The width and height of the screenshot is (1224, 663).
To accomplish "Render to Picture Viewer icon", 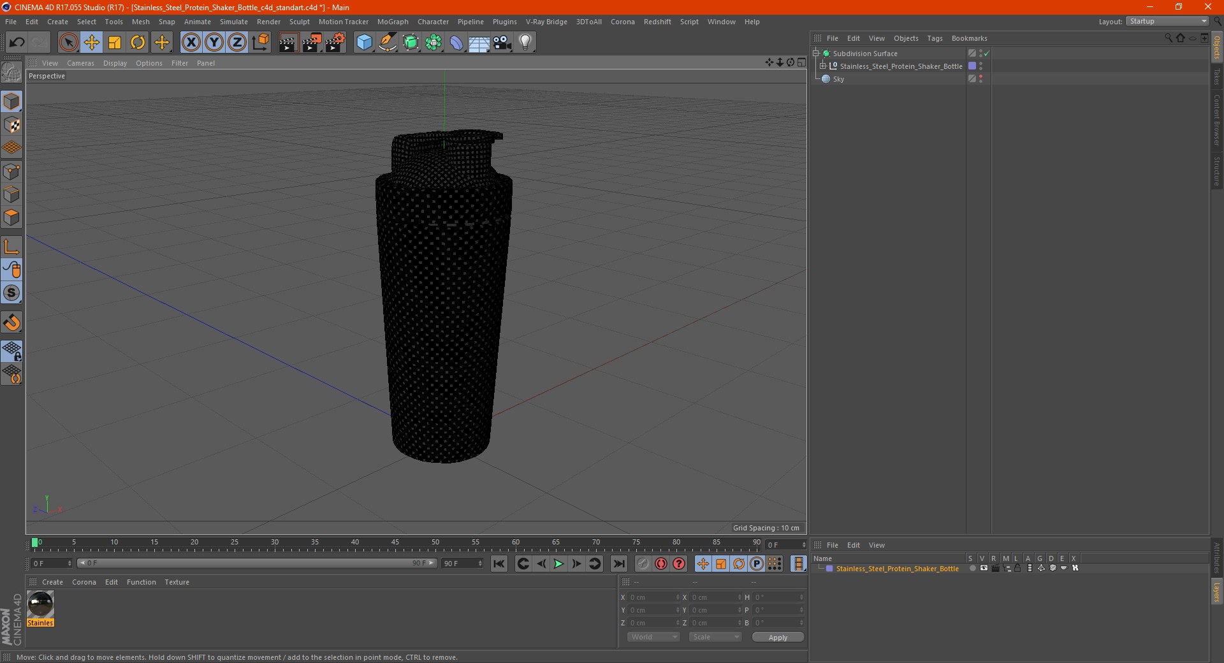I will point(312,43).
